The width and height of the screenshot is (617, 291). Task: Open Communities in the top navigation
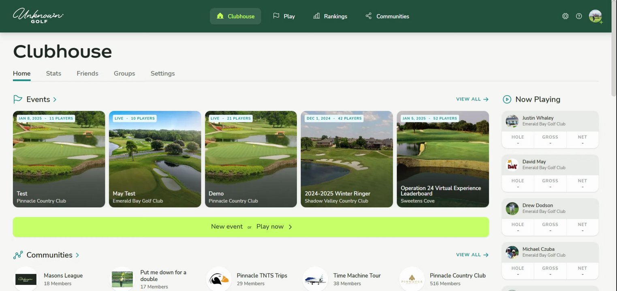387,16
